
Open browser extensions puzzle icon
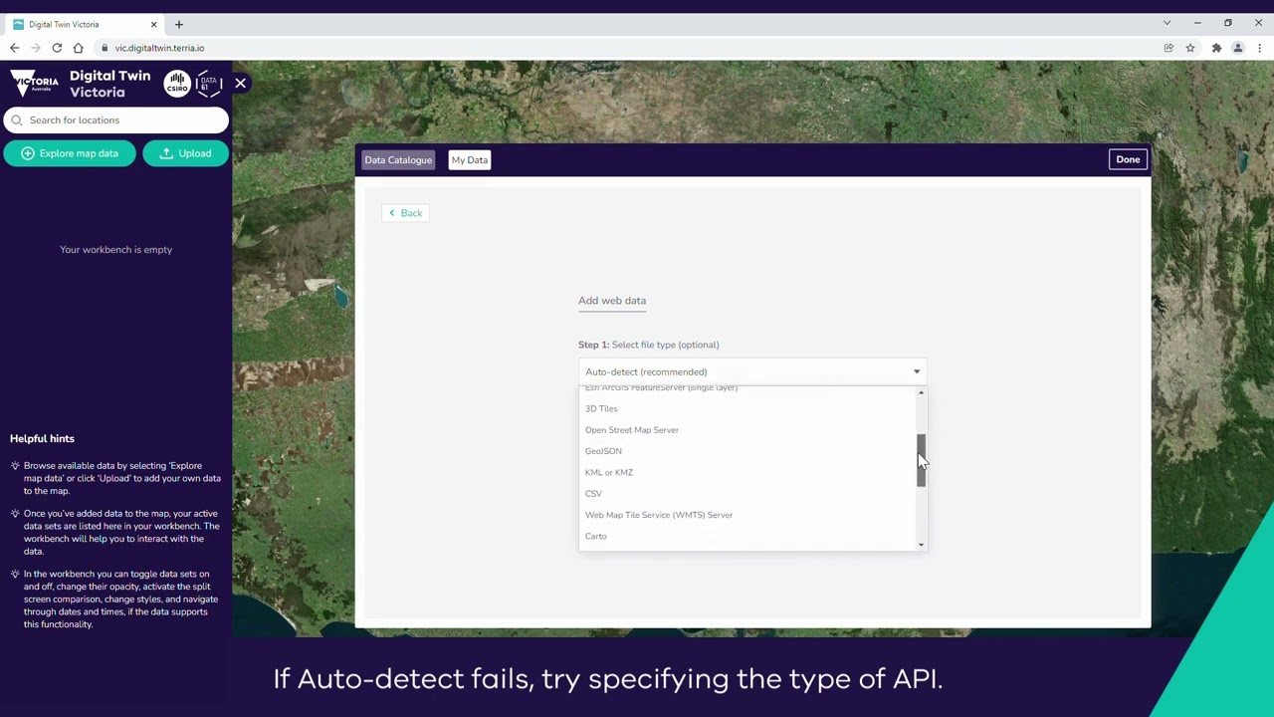point(1216,48)
